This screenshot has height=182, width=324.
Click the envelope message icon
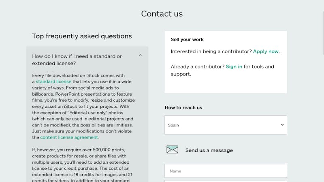click(x=173, y=149)
